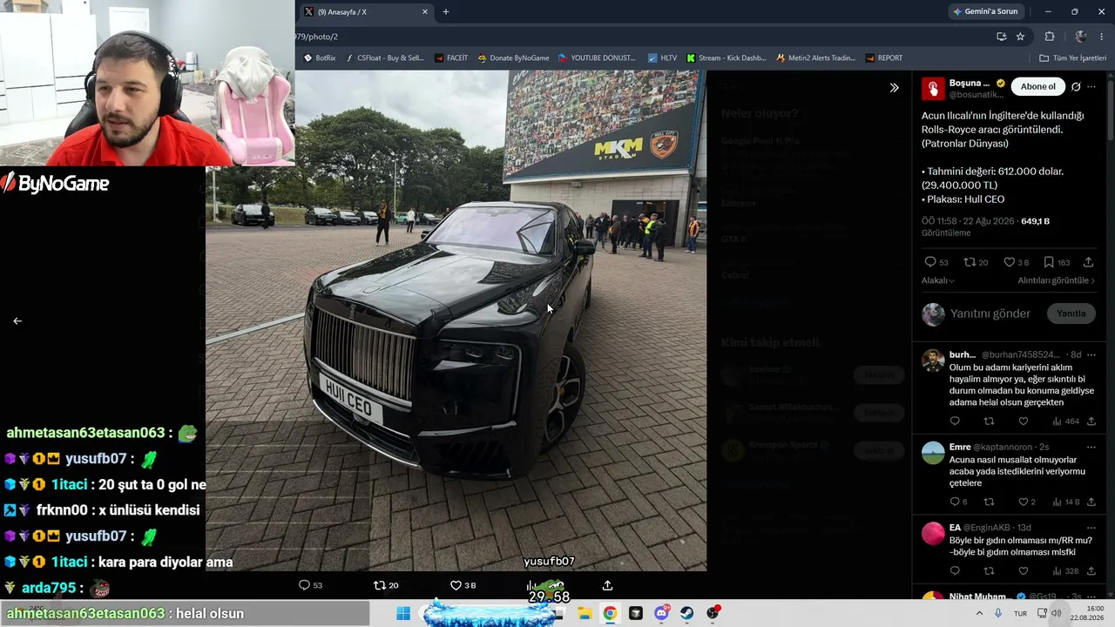Open the Donate ByNoGame bookmark
This screenshot has width=1115, height=627.
[513, 58]
